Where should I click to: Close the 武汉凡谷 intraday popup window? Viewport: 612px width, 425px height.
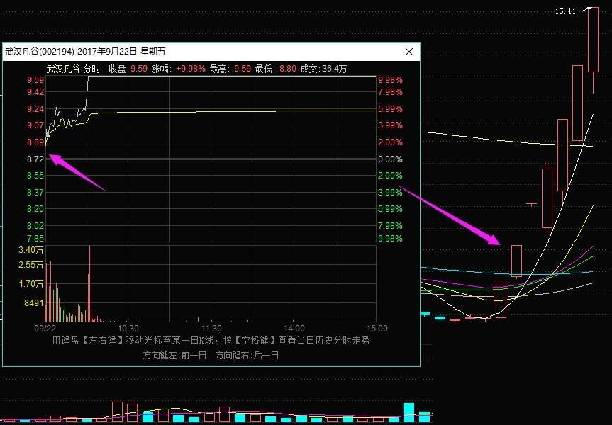pos(409,52)
